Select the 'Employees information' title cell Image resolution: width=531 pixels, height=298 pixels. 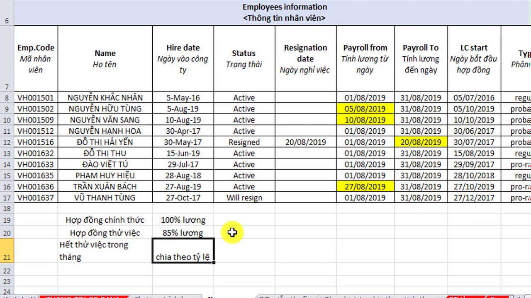[285, 12]
